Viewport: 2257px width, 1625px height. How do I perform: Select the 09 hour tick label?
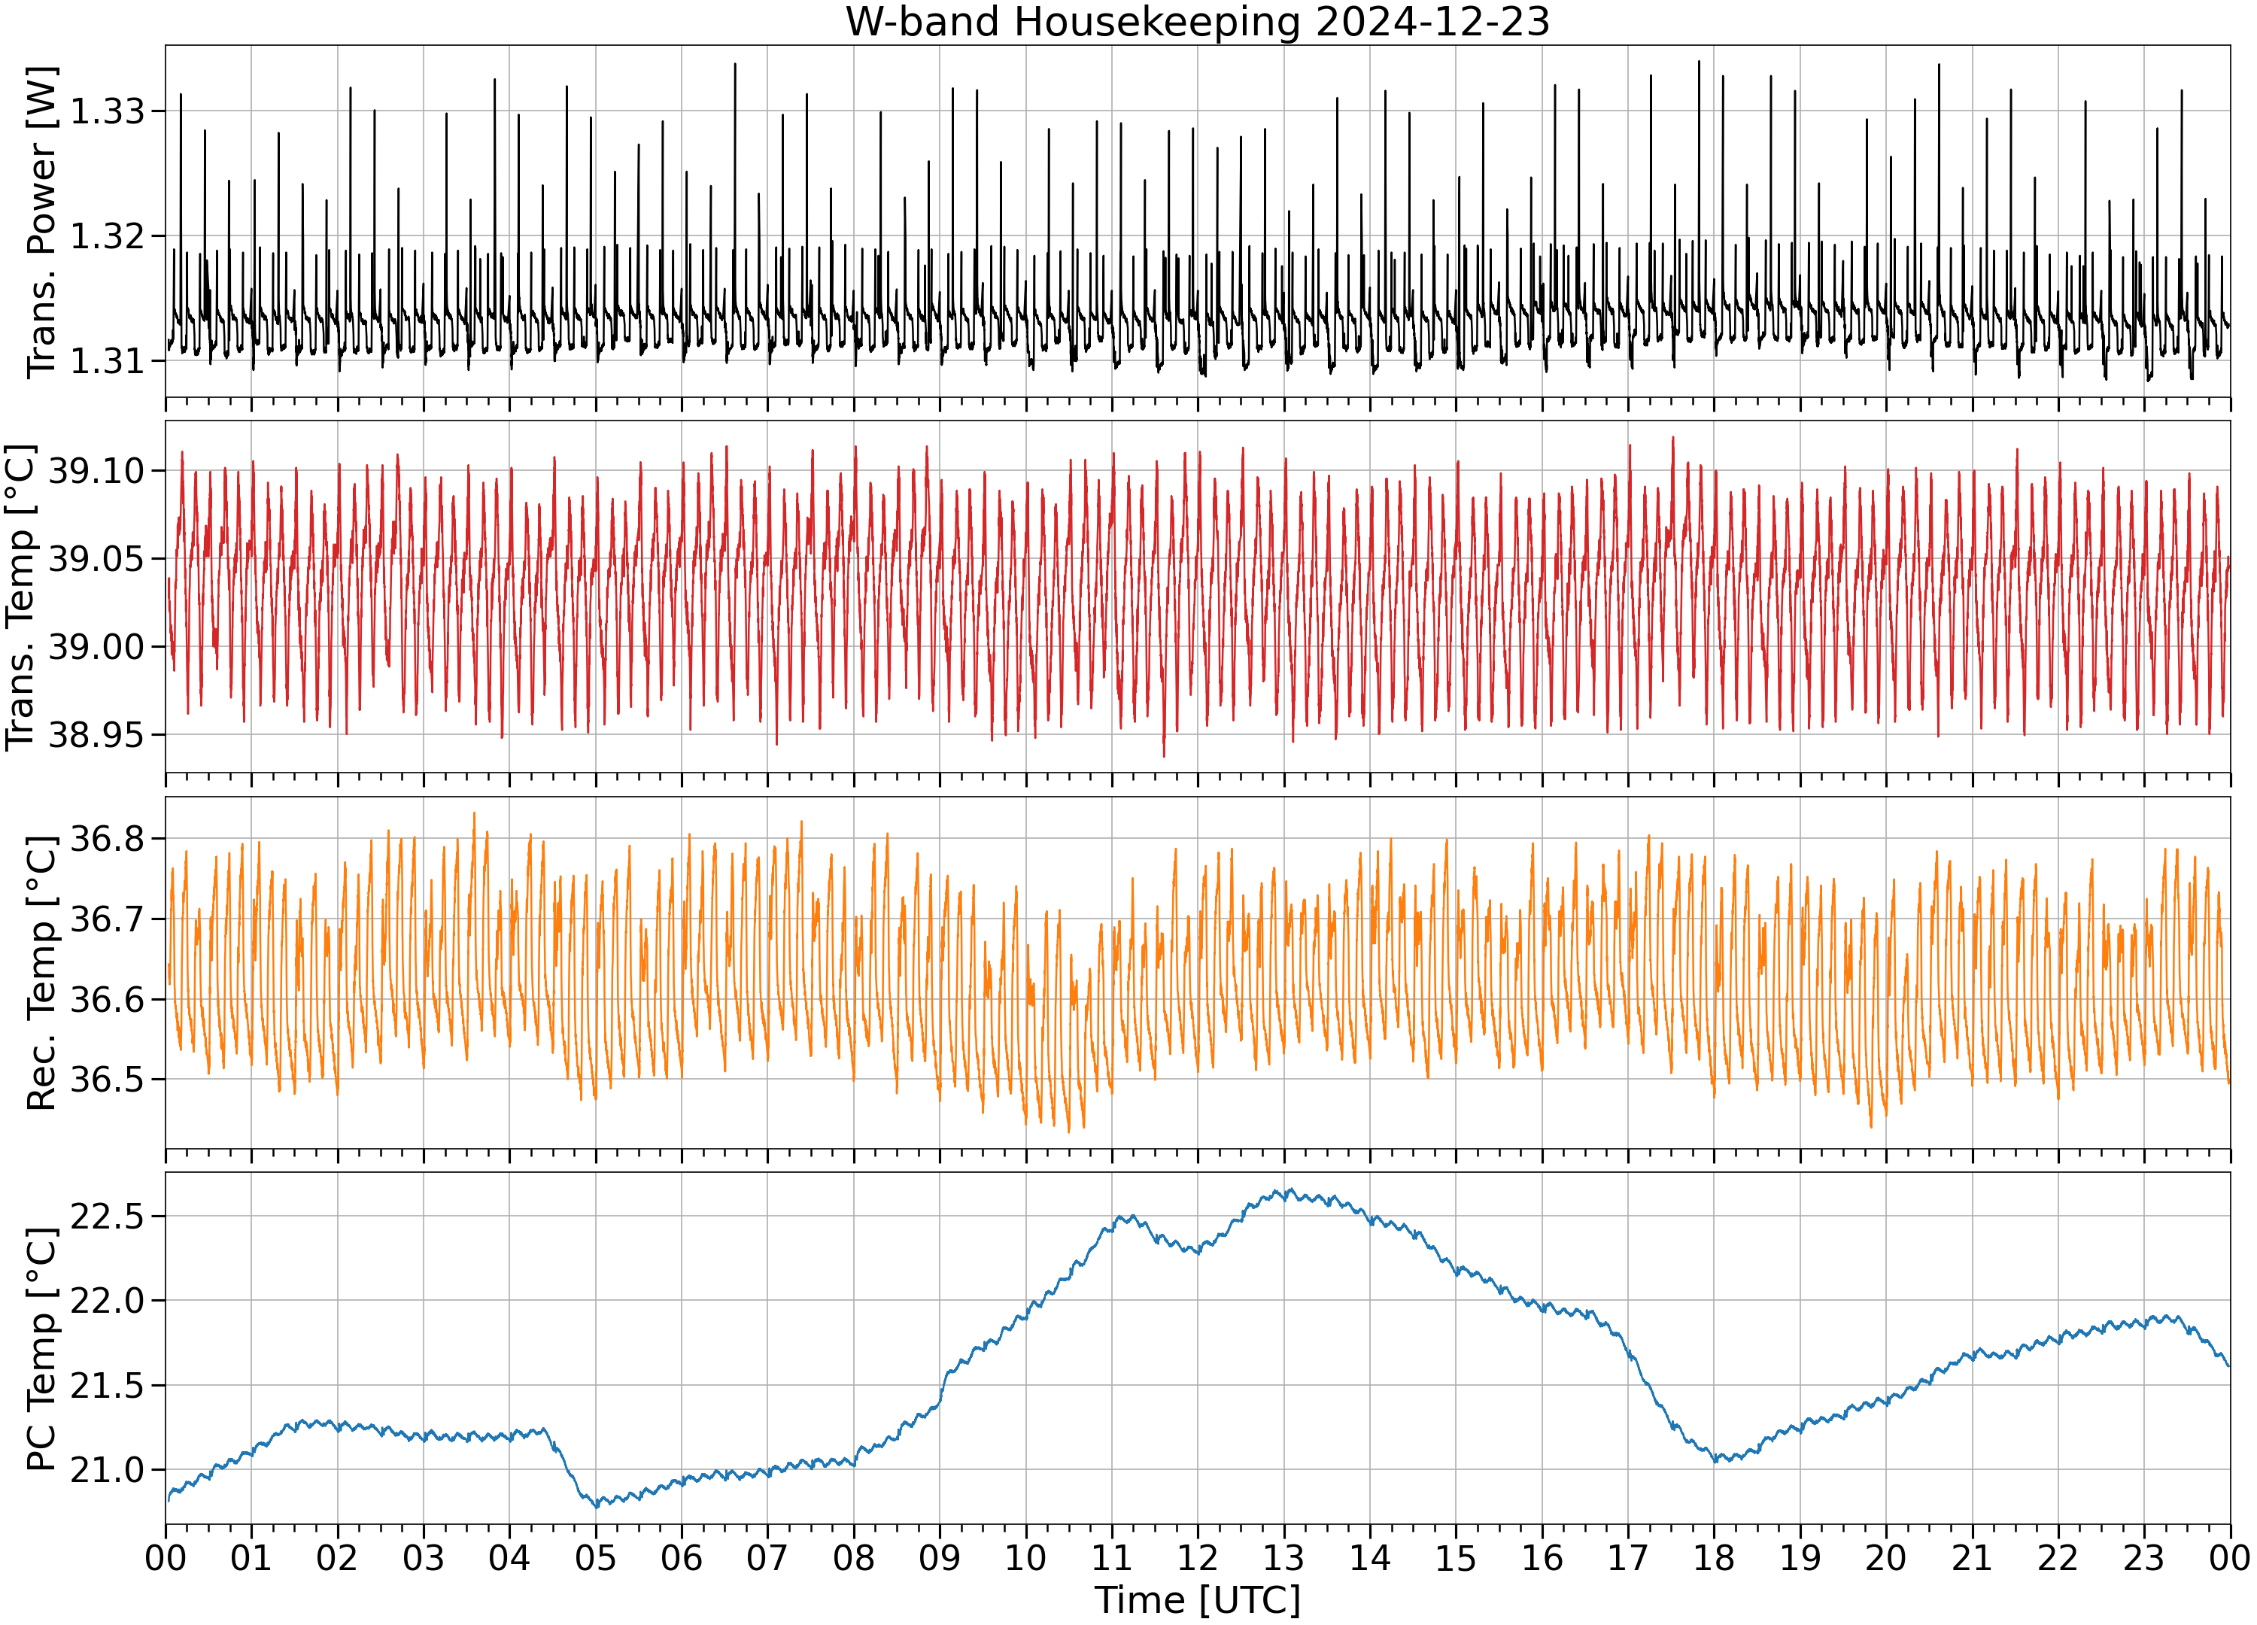pyautogui.click(x=940, y=1557)
